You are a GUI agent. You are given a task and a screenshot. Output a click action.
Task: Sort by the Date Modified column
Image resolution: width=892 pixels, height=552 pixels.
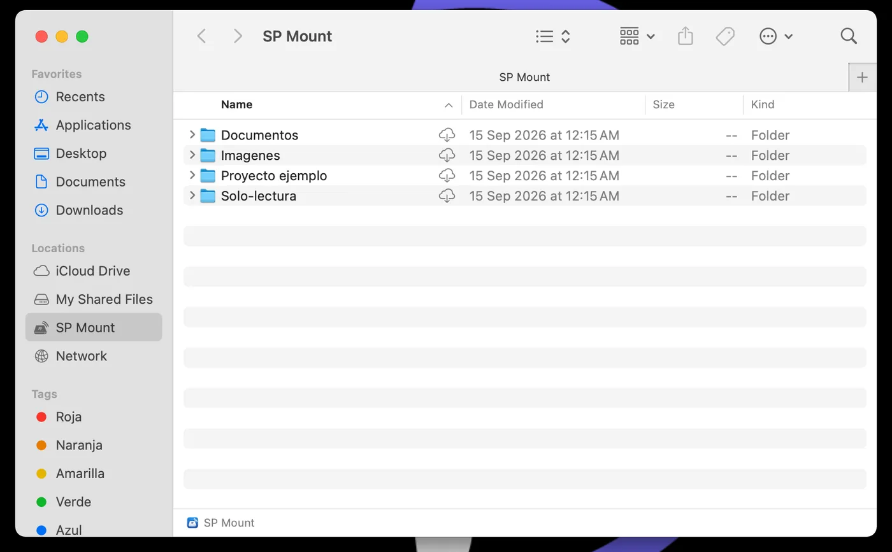[506, 104]
